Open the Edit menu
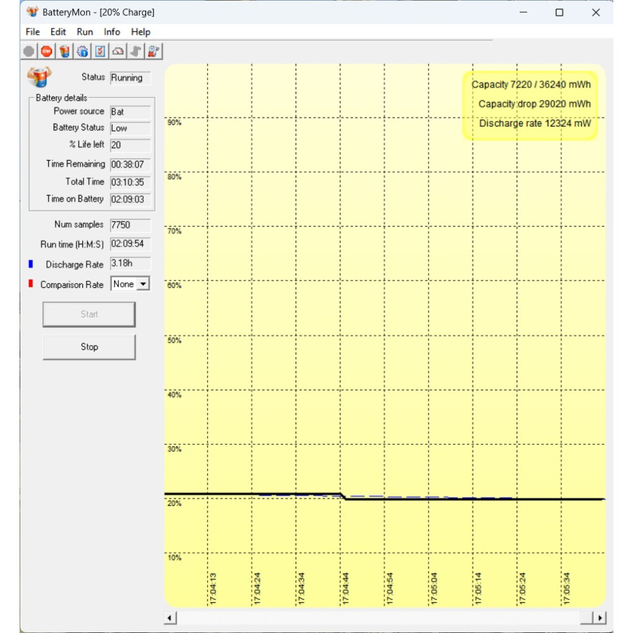This screenshot has width=633, height=633. coord(58,32)
